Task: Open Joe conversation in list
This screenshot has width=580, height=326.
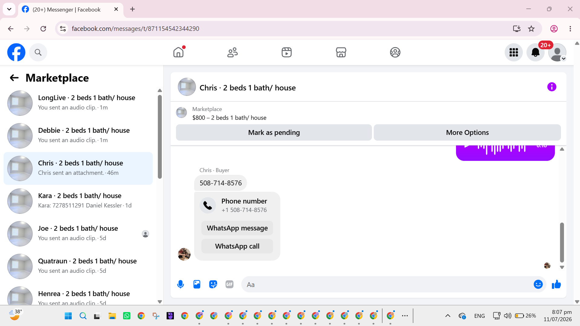Action: 78,234
